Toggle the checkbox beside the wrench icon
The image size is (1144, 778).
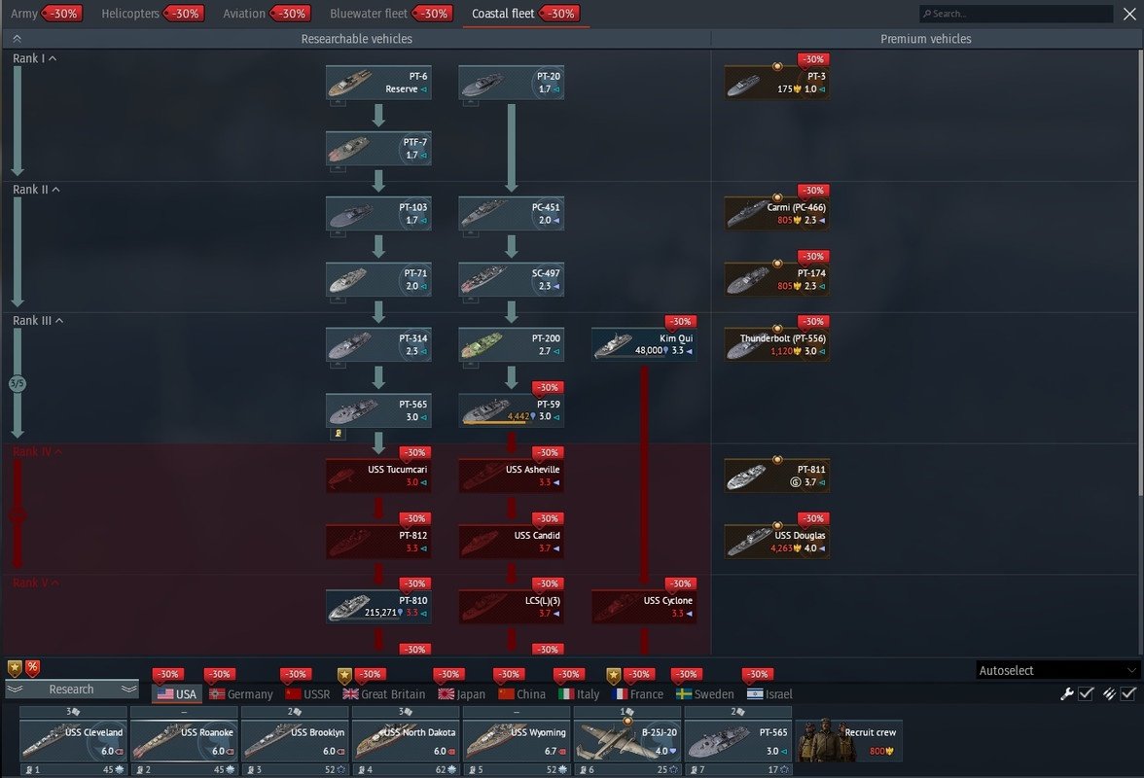pyautogui.click(x=1086, y=694)
